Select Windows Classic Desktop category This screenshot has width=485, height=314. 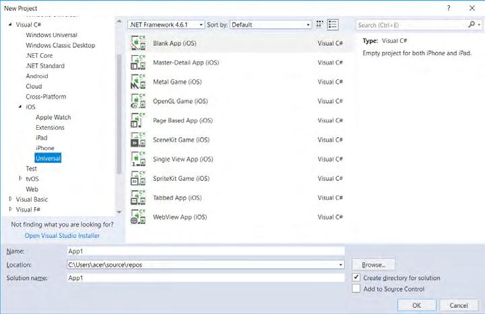click(x=61, y=45)
